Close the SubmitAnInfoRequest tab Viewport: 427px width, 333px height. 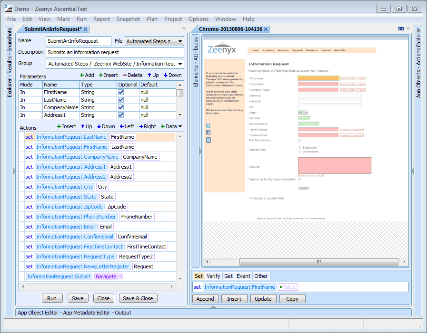pyautogui.click(x=86, y=29)
